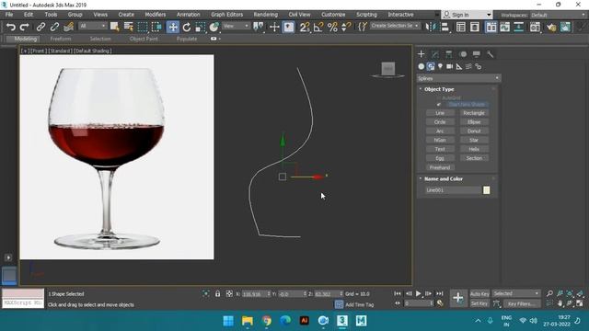The height and width of the screenshot is (331, 589).
Task: Open the Sign In dropdown
Action: 467,15
